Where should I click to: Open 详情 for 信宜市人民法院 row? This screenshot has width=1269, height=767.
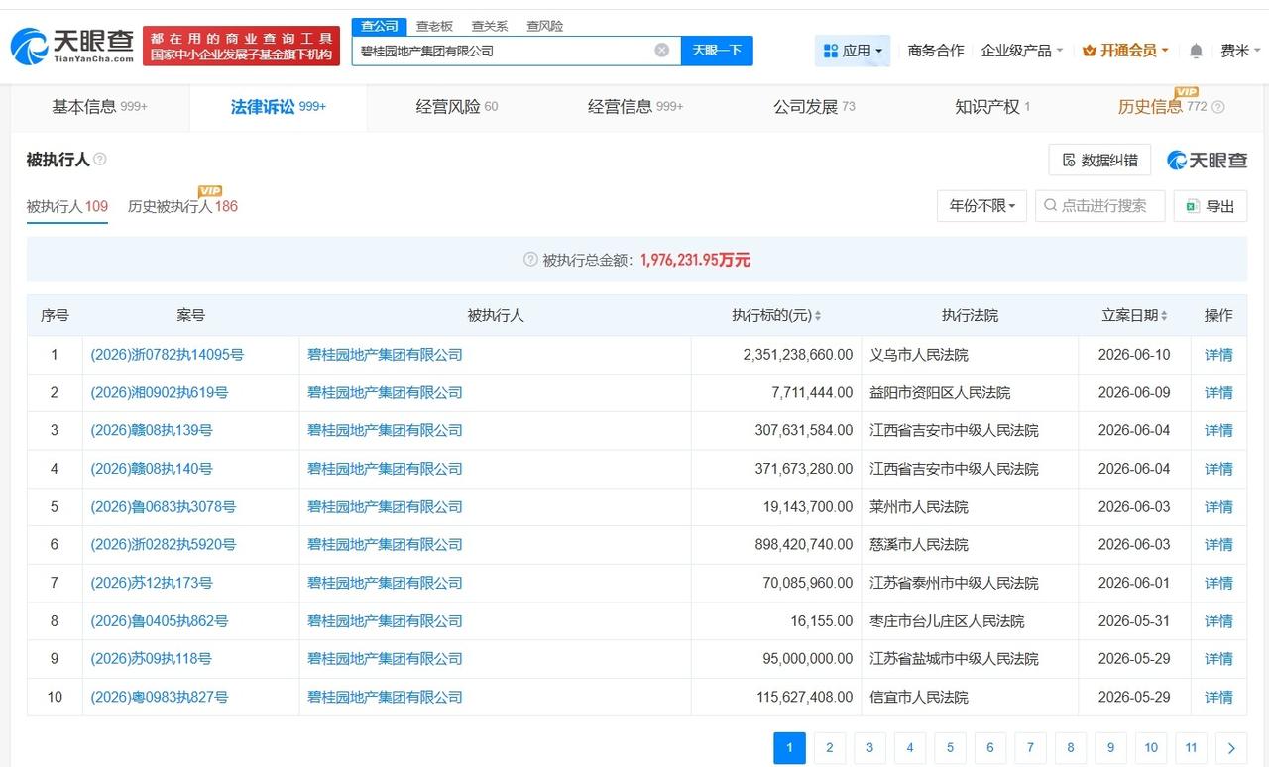1218,697
